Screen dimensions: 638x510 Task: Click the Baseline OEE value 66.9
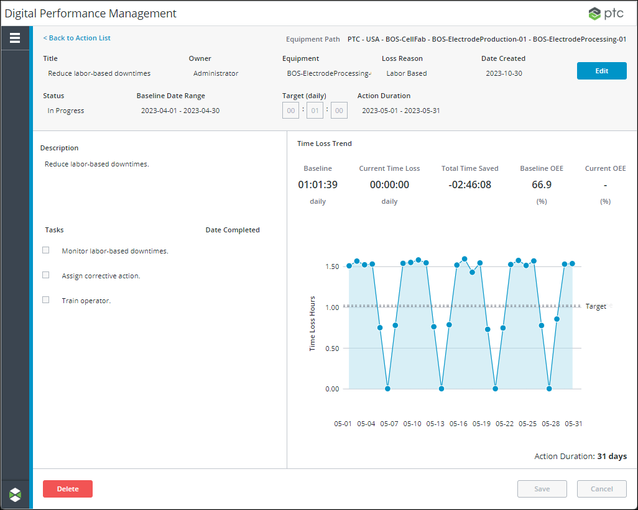coord(542,184)
